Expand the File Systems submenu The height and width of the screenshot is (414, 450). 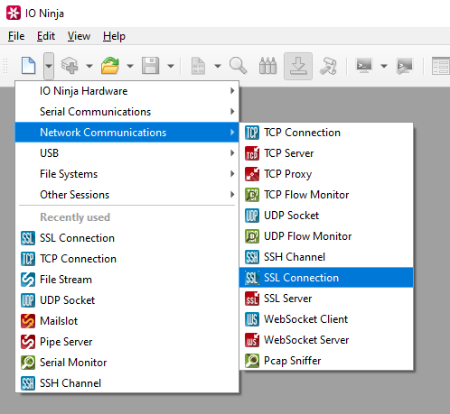[127, 174]
